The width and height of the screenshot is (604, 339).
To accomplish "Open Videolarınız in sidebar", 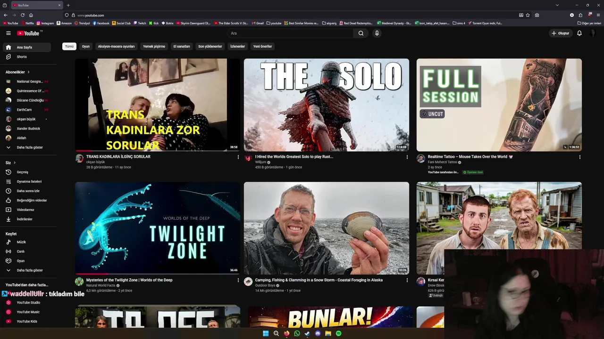I will (26, 210).
